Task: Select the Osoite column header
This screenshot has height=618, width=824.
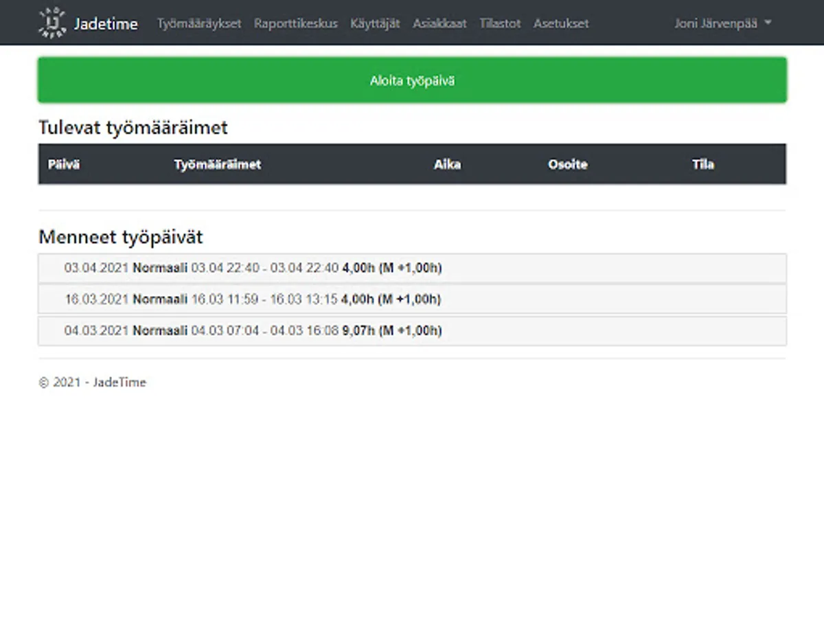Action: click(568, 164)
